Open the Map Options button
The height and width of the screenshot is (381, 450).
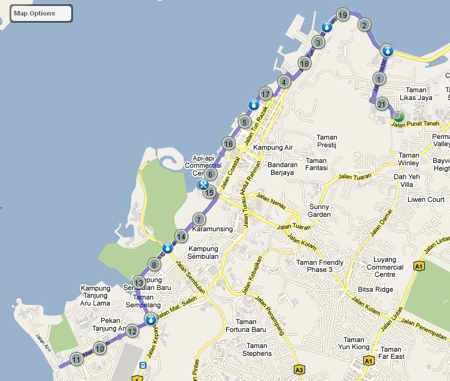pos(41,14)
